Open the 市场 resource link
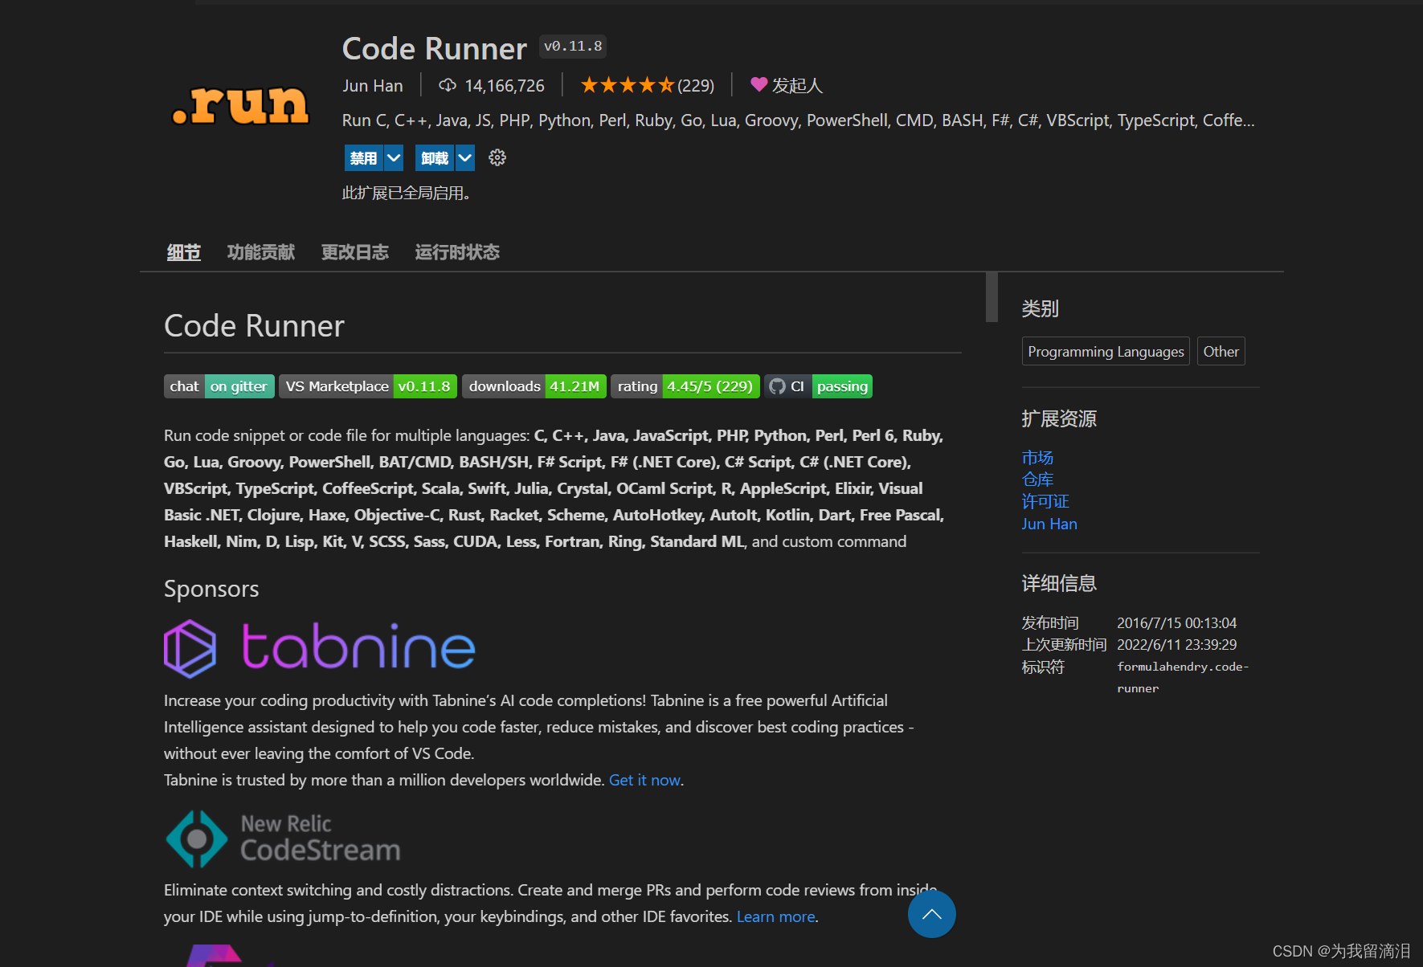The image size is (1423, 967). tap(1037, 458)
